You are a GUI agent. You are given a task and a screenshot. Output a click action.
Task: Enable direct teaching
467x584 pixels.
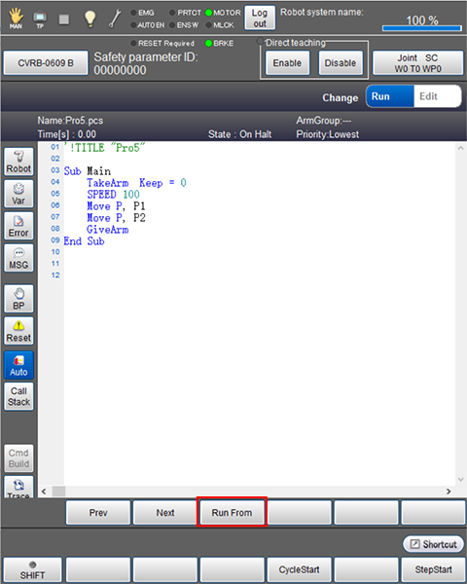[x=287, y=63]
